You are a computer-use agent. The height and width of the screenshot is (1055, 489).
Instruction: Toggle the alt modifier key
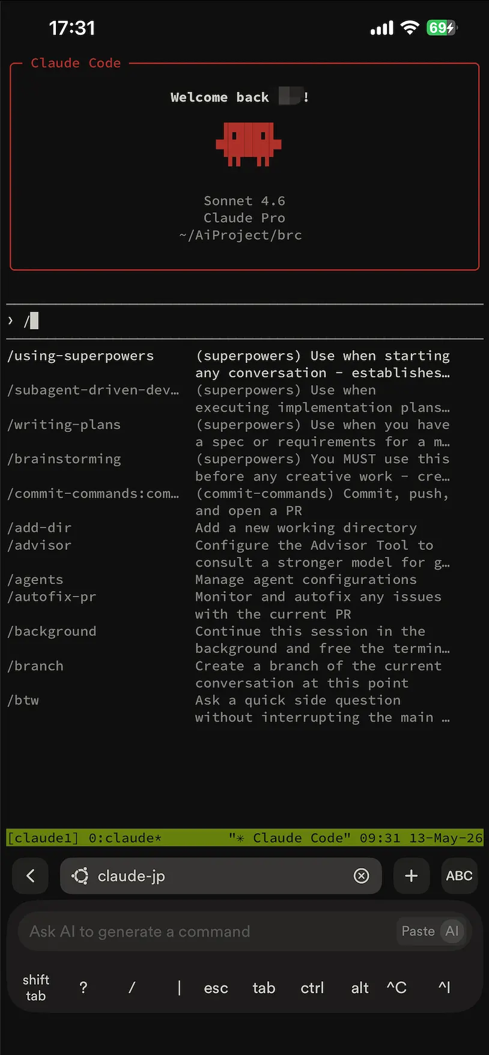point(360,988)
